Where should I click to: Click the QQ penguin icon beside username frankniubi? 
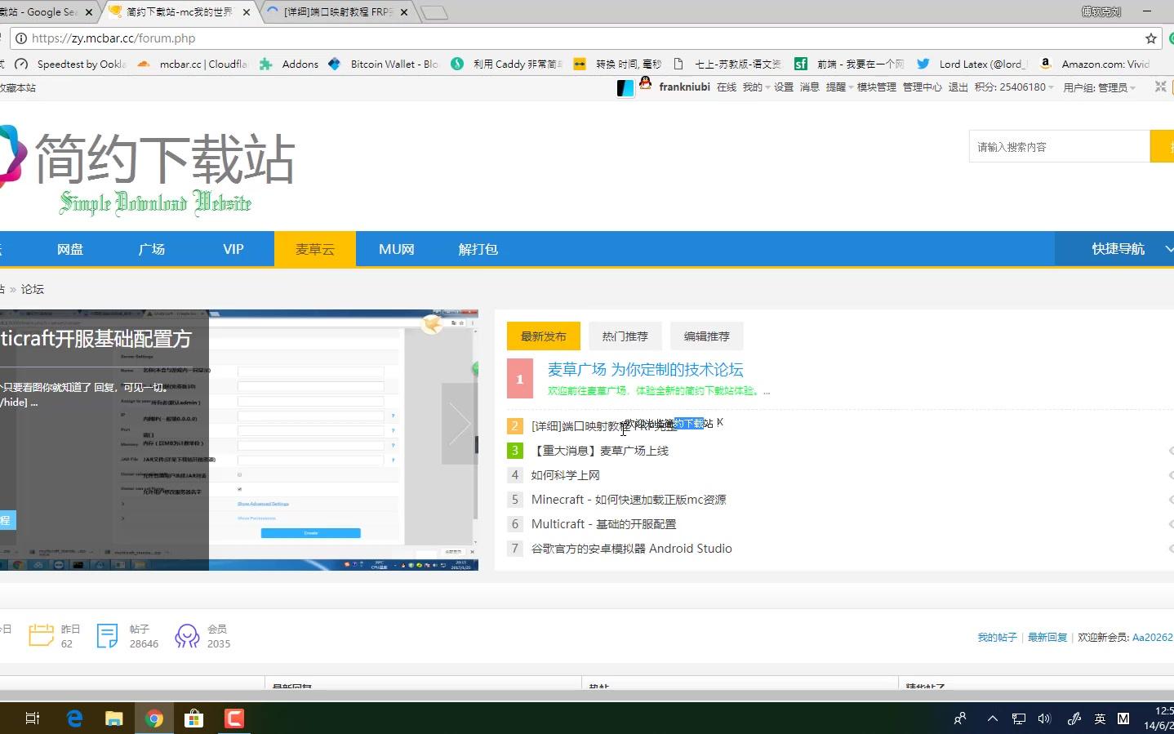click(645, 84)
